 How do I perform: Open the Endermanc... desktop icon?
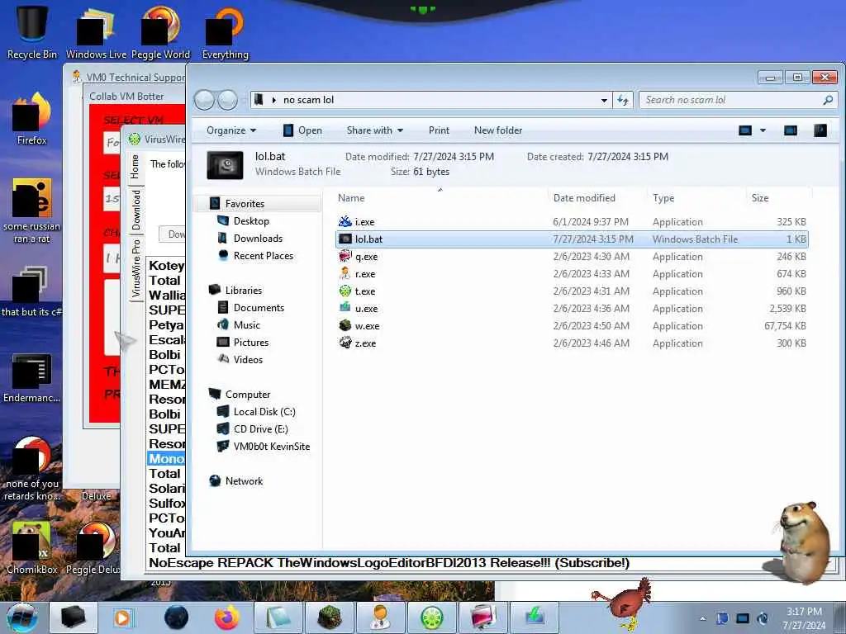[32, 377]
